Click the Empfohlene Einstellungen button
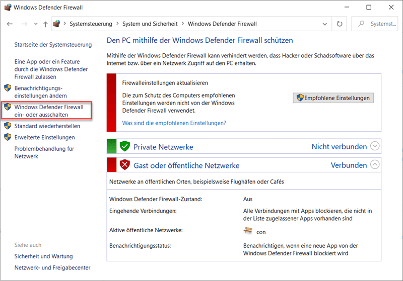This screenshot has height=281, width=403. coord(333,98)
